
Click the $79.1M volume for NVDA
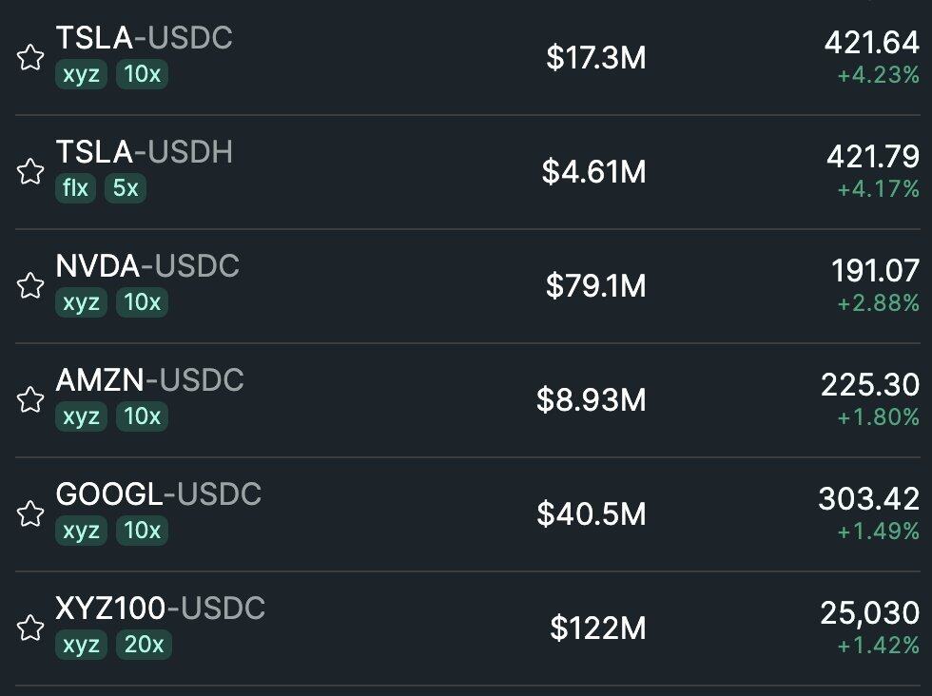[x=595, y=285]
